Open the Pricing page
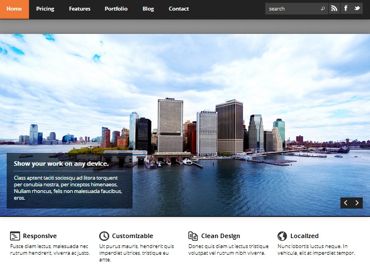 (x=45, y=9)
